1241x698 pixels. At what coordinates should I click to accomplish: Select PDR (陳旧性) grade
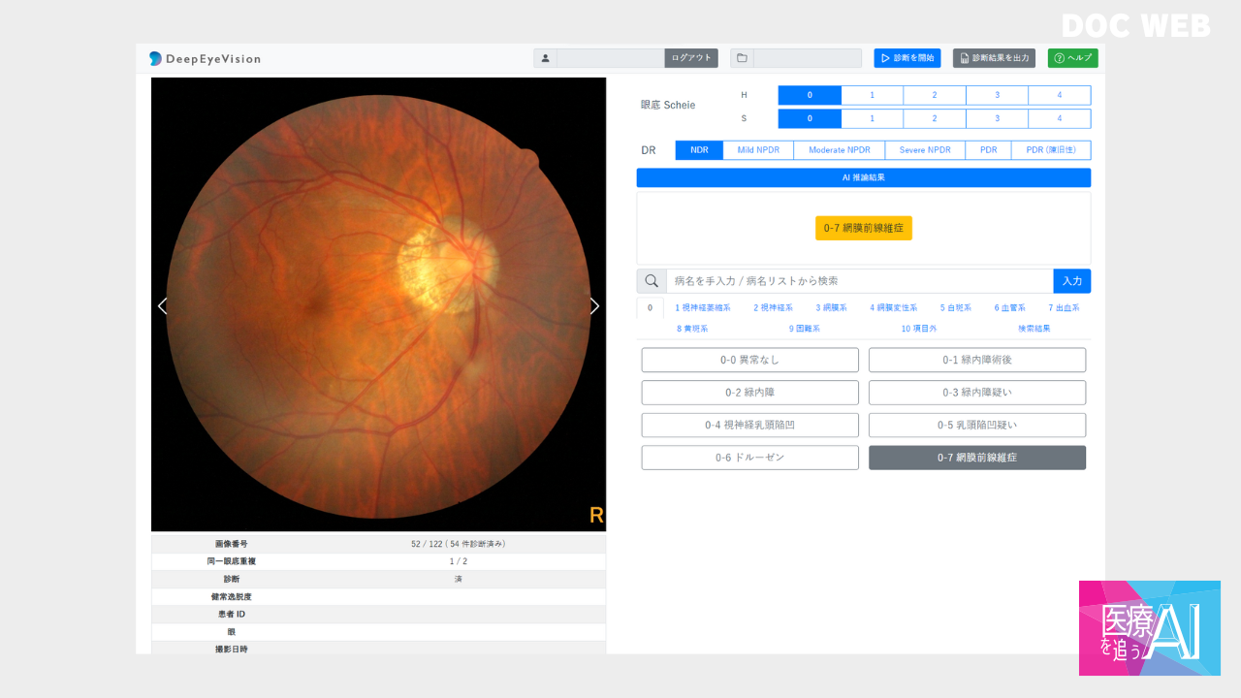pyautogui.click(x=1051, y=150)
